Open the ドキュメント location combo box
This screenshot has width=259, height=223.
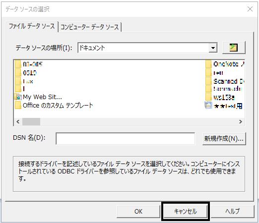[147, 48]
